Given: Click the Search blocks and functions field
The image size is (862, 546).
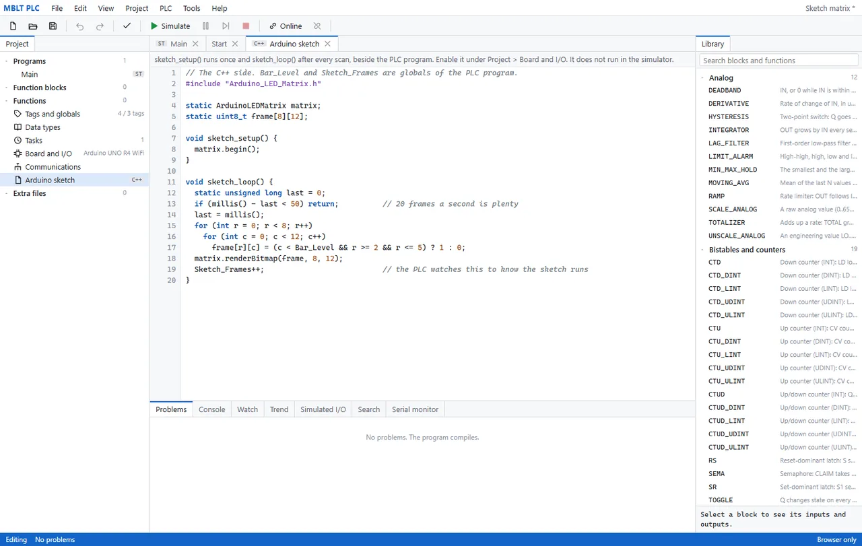Looking at the screenshot, I should 778,61.
